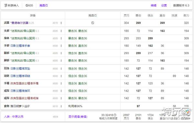Open the three-dot menu for 食物 row
Image resolution: width=194 pixels, height=123 pixels.
[x=61, y=106]
